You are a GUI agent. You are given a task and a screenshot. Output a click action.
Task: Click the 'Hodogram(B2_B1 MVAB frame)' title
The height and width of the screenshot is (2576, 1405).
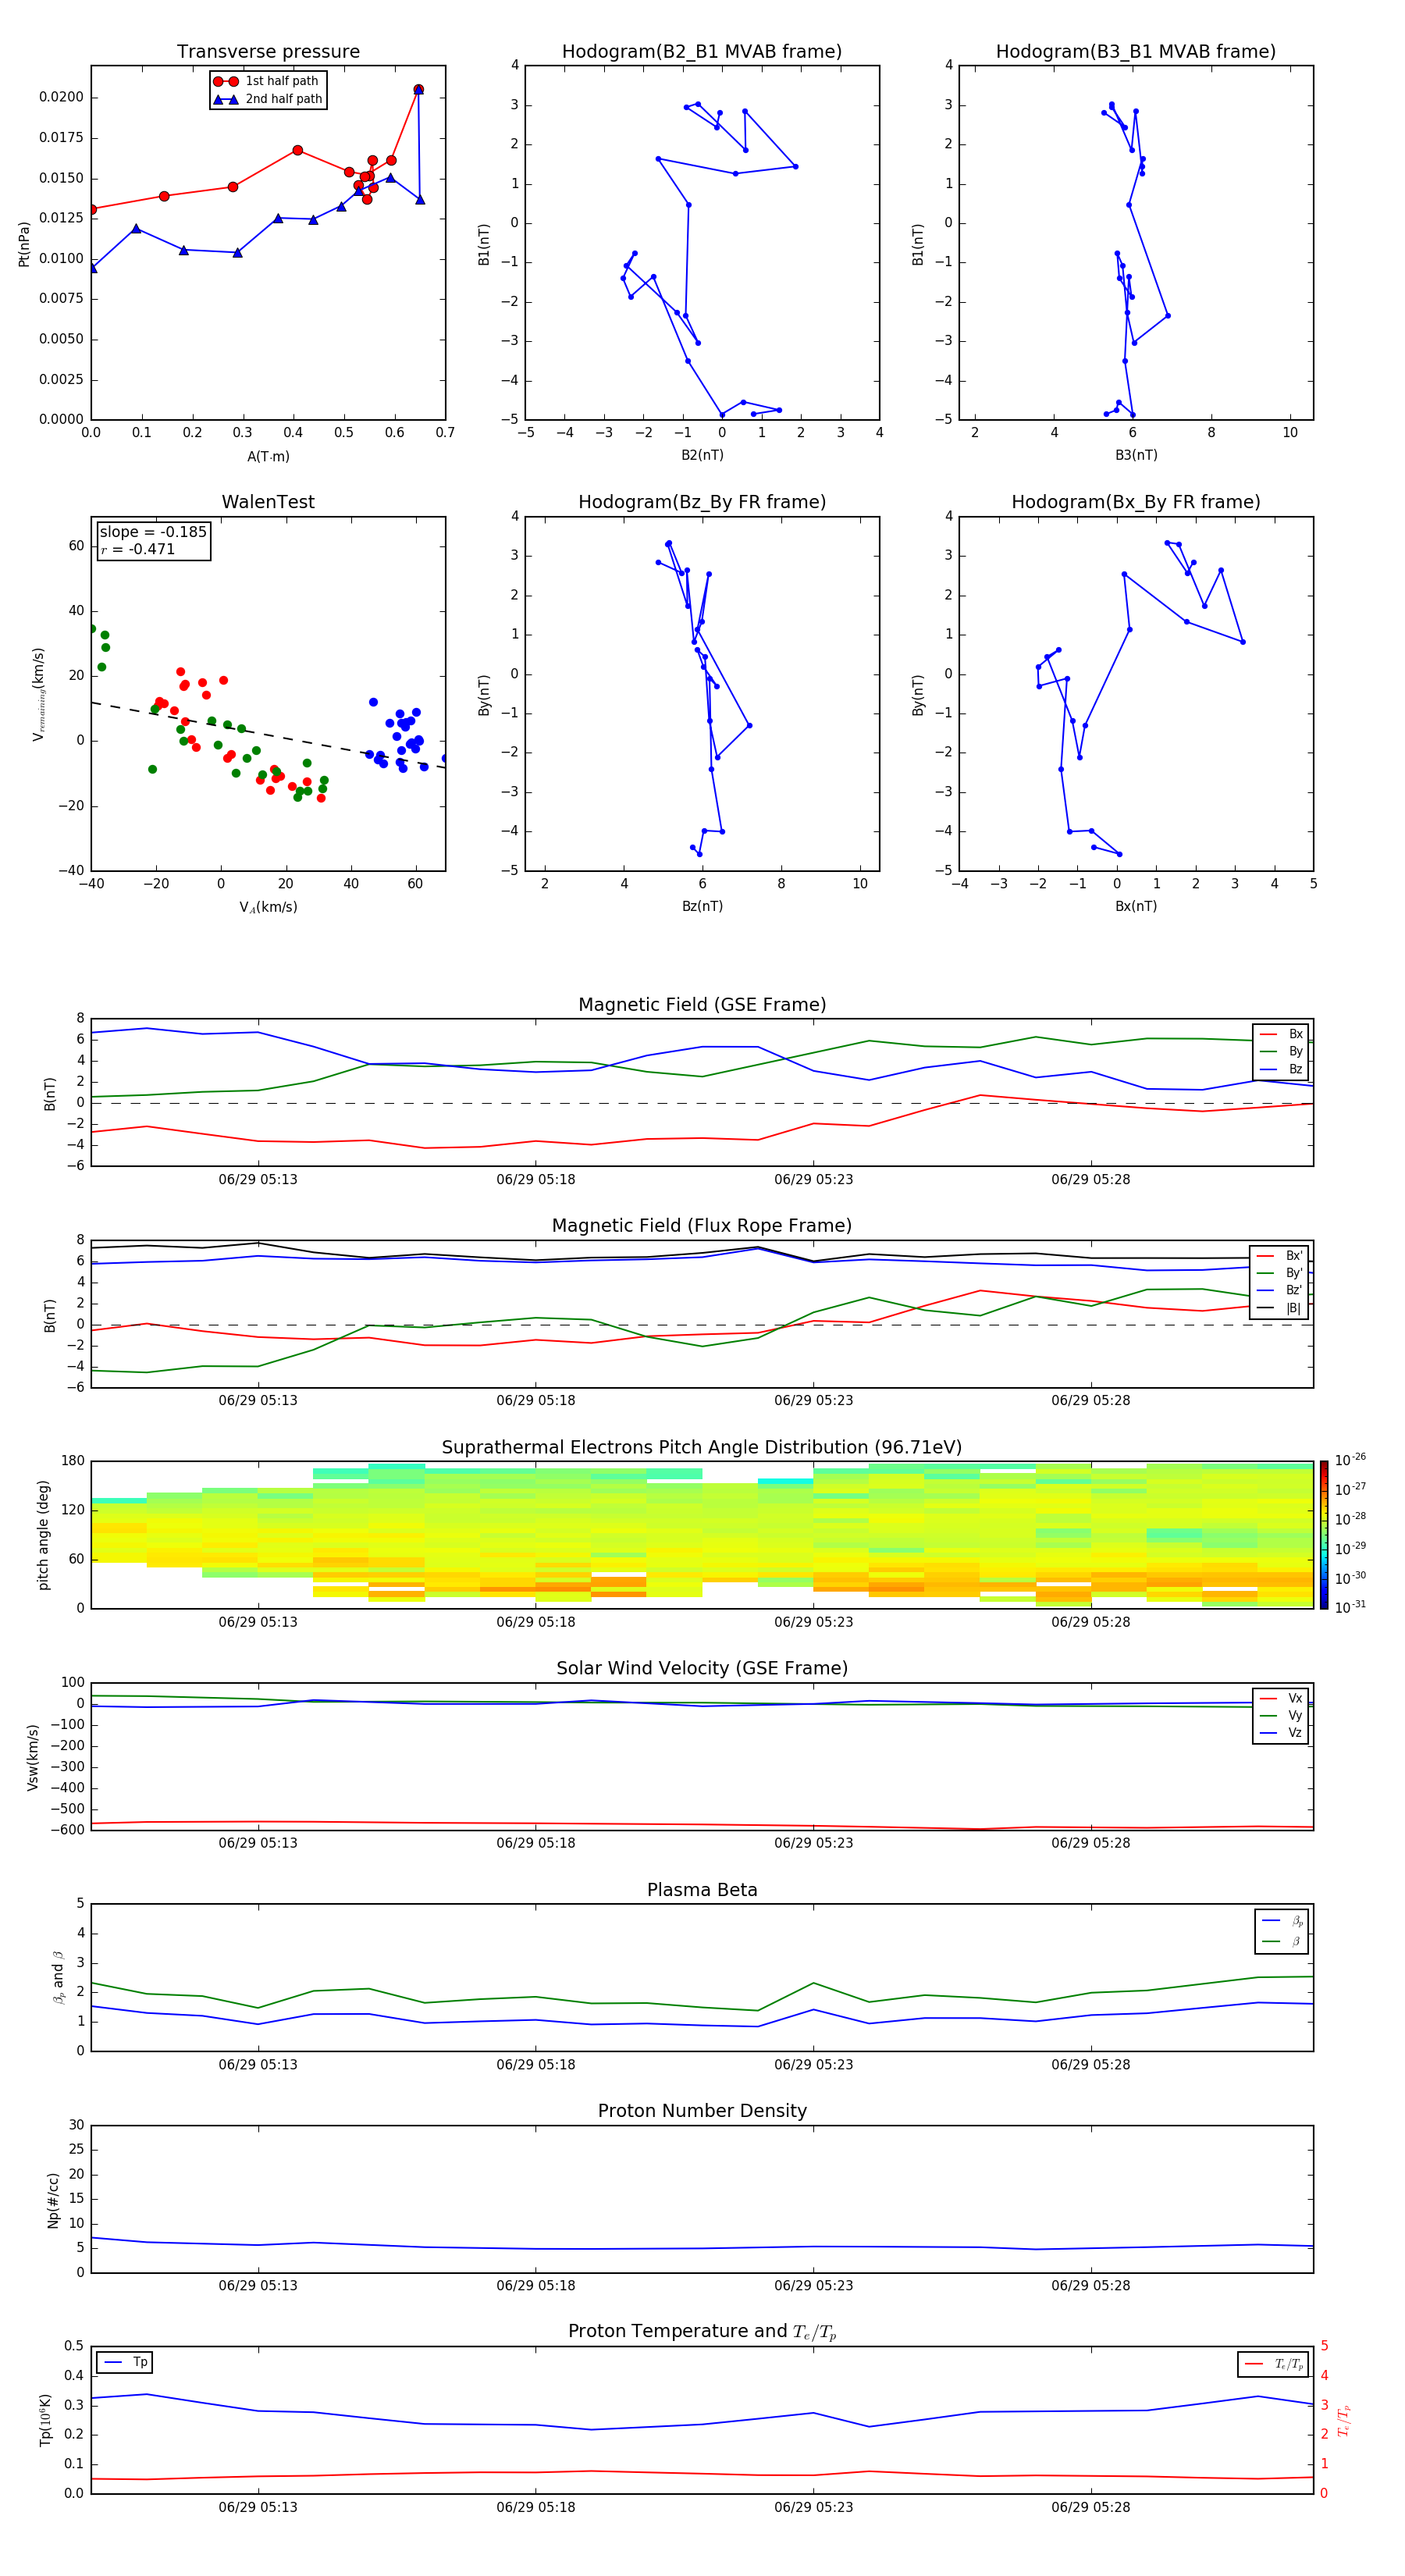tap(702, 52)
